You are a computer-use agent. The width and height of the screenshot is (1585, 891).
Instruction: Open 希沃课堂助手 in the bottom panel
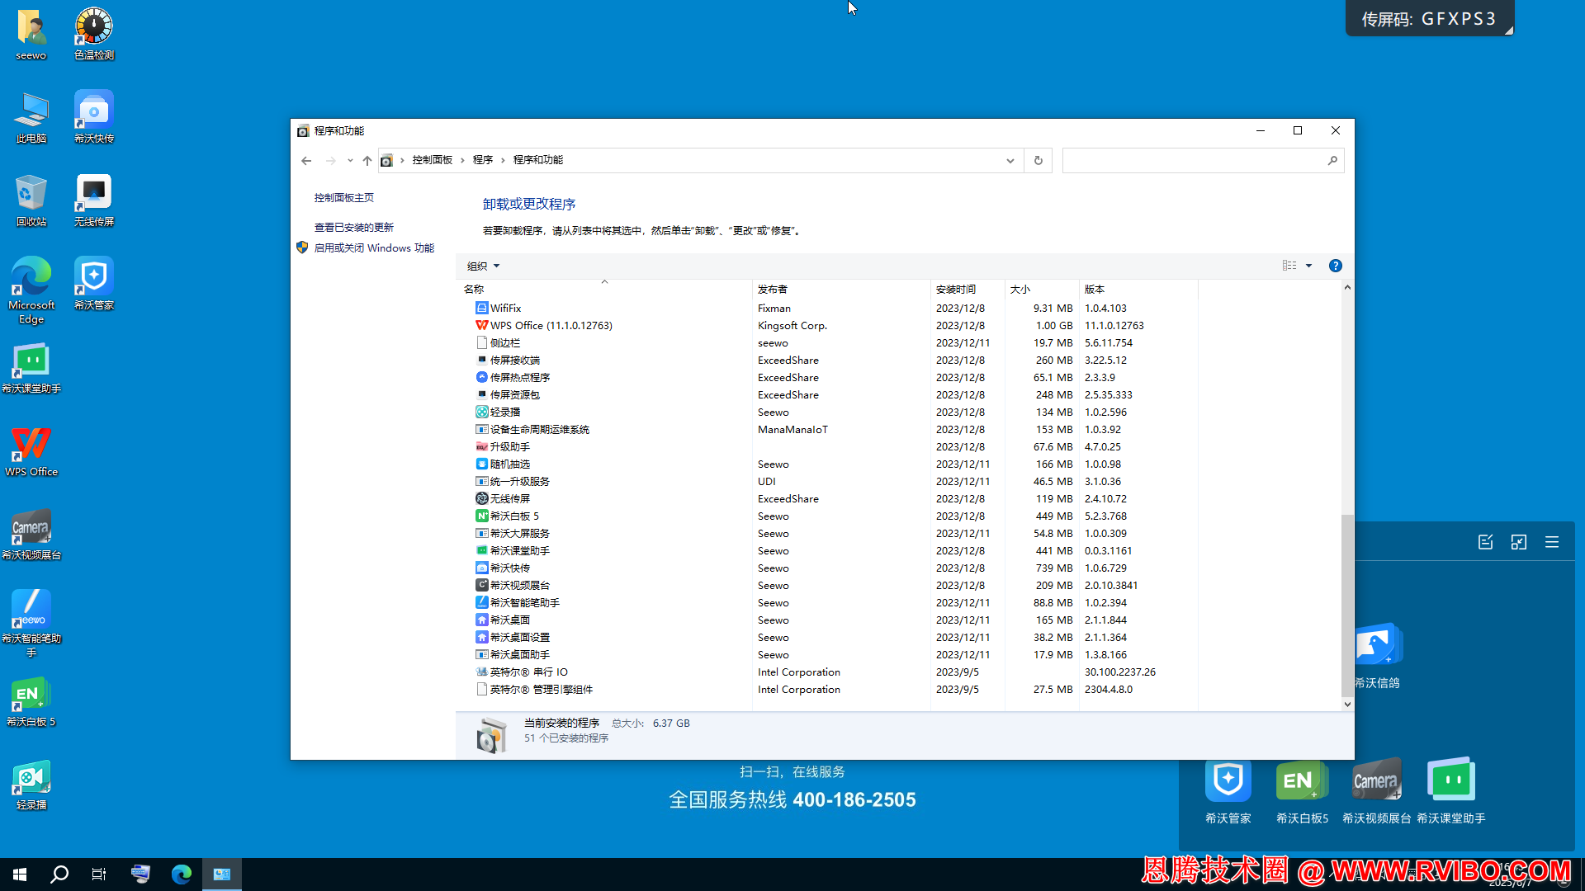(x=1451, y=790)
